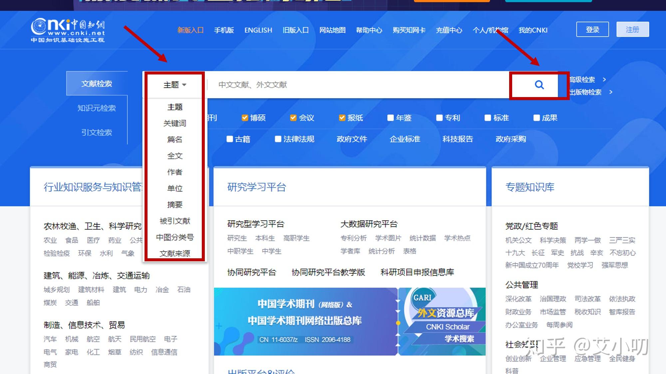Check the 专利 checkbox
The height and width of the screenshot is (374, 666).
(x=439, y=118)
